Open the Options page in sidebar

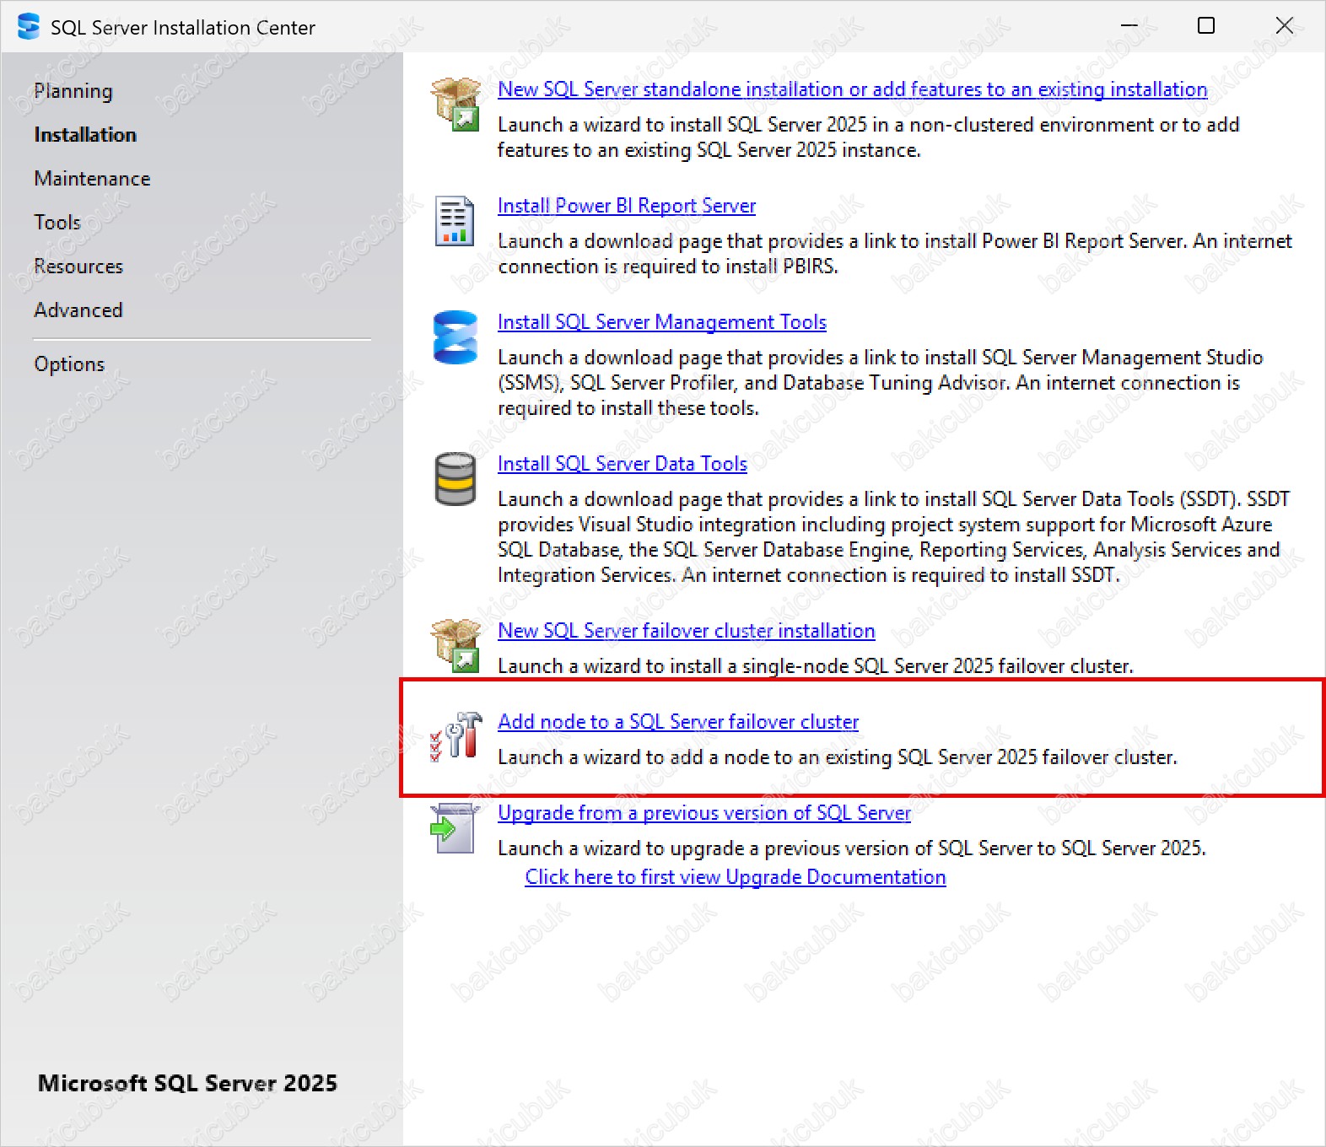tap(69, 364)
